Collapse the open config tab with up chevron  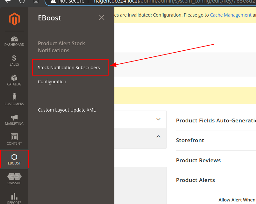point(158,137)
